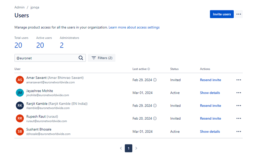Viewport: 271px width, 155px height.
Task: Open Learn more about access settings link
Action: point(134,27)
